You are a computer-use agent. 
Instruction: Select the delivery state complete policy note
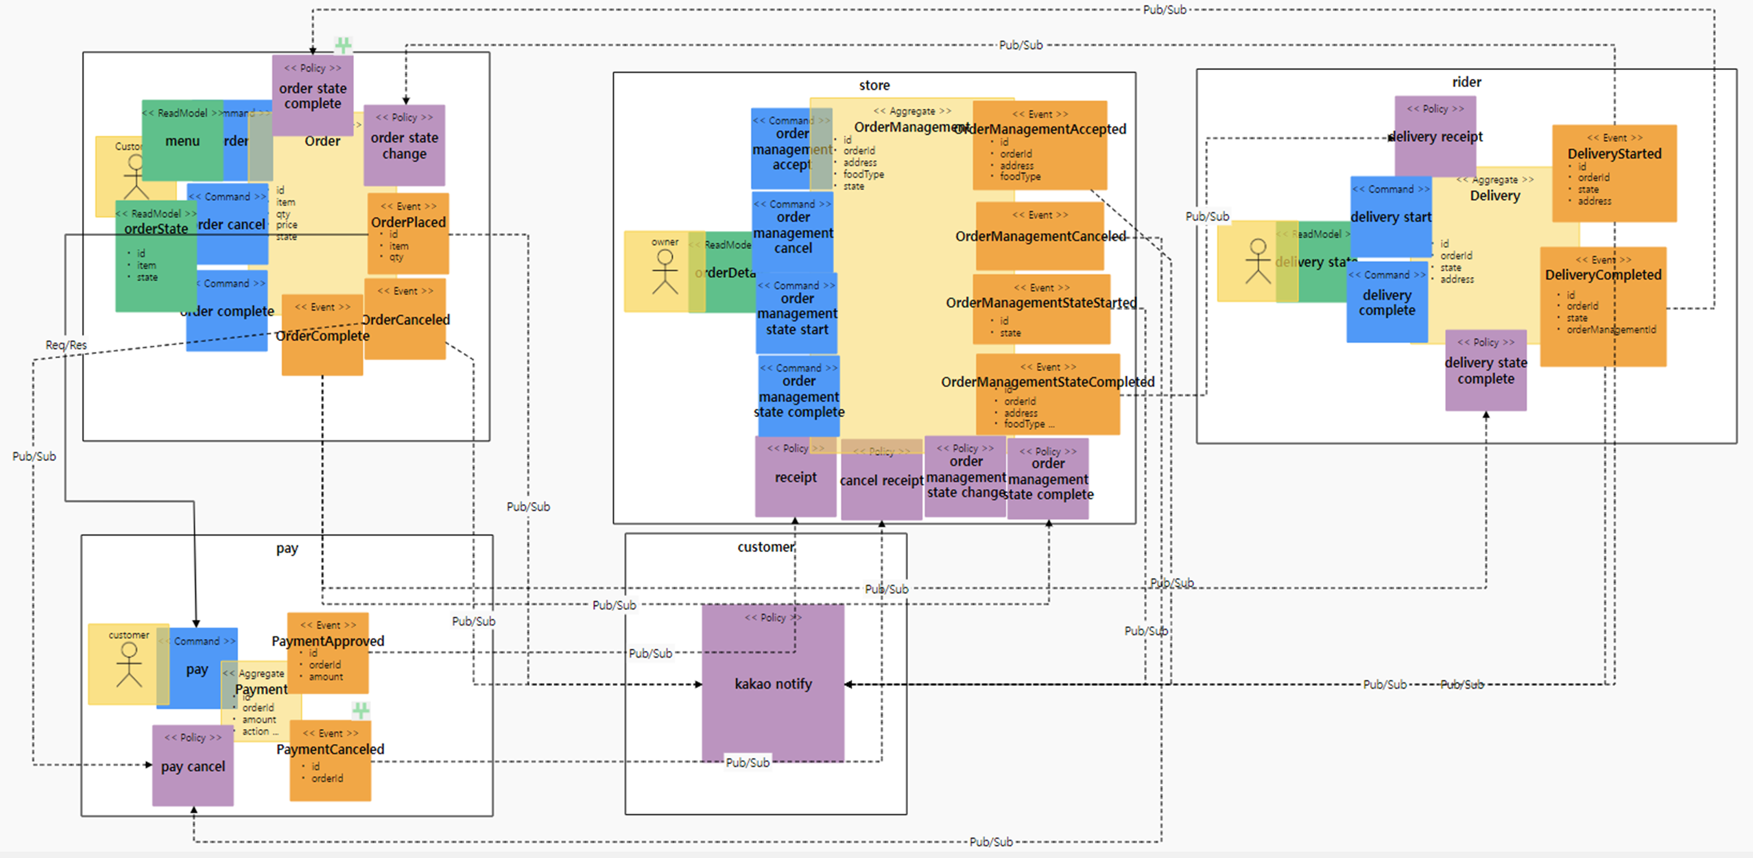click(1486, 370)
